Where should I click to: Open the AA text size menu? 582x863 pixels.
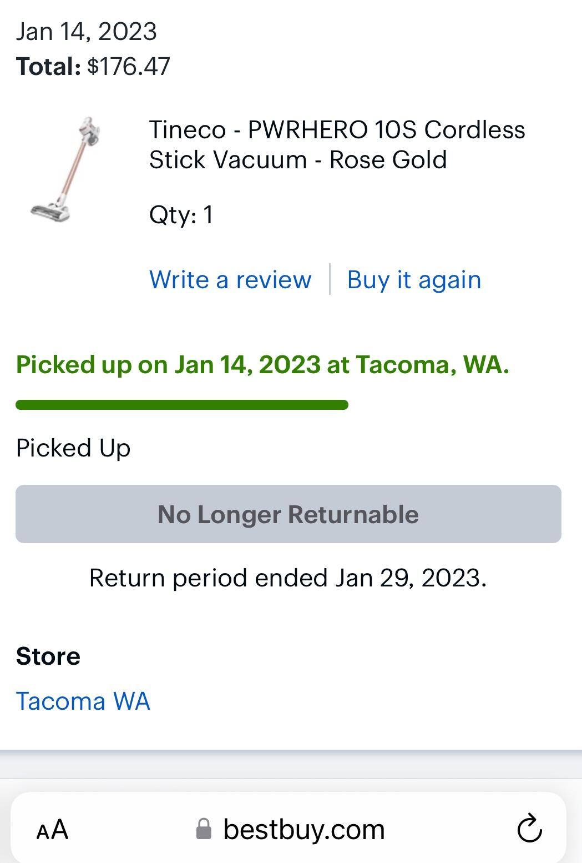(x=52, y=830)
